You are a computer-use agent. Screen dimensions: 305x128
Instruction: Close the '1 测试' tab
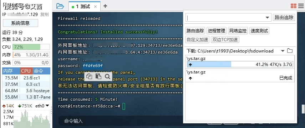(95, 7)
